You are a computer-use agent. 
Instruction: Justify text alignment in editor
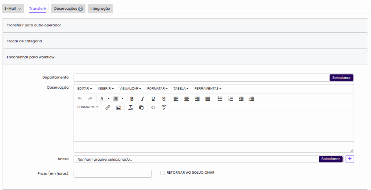click(x=208, y=99)
